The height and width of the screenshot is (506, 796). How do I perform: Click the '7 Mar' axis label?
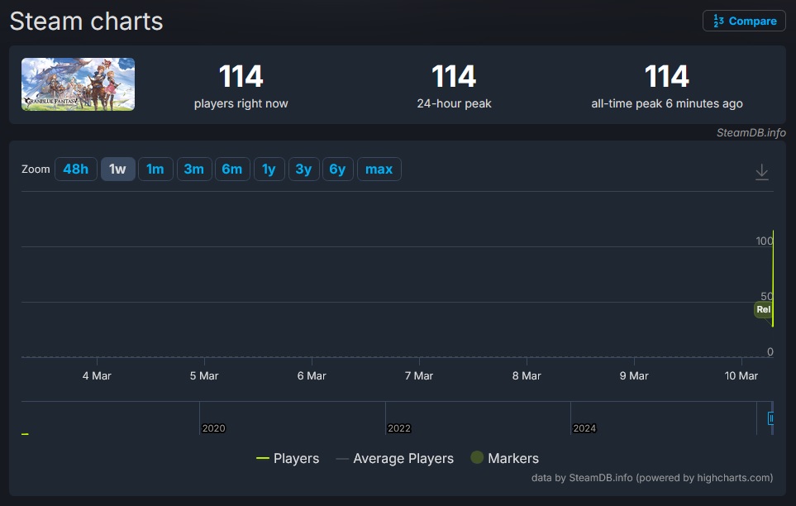point(419,376)
